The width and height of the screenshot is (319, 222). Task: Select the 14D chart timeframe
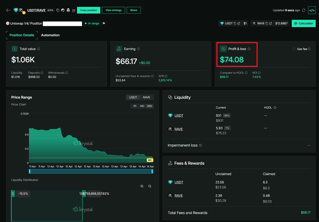[142, 106]
